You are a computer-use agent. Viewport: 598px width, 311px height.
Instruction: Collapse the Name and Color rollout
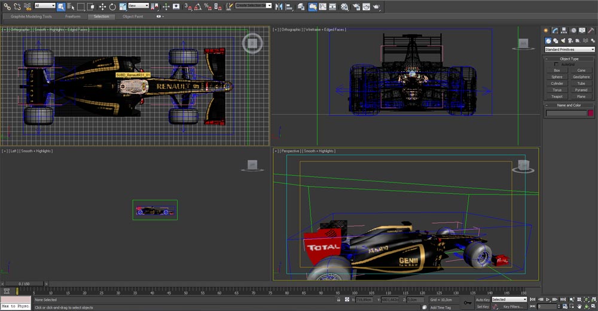coord(569,105)
